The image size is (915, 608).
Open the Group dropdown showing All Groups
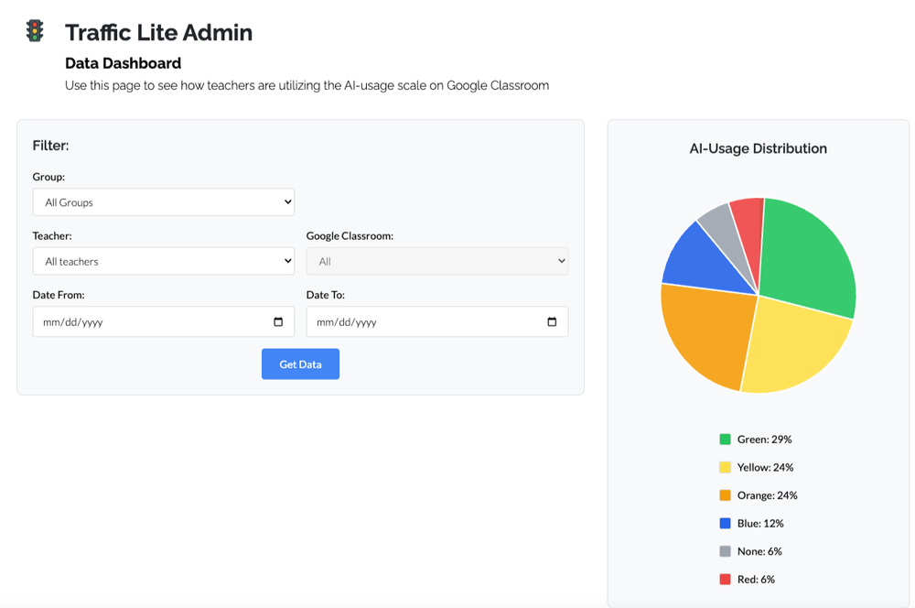pos(164,202)
